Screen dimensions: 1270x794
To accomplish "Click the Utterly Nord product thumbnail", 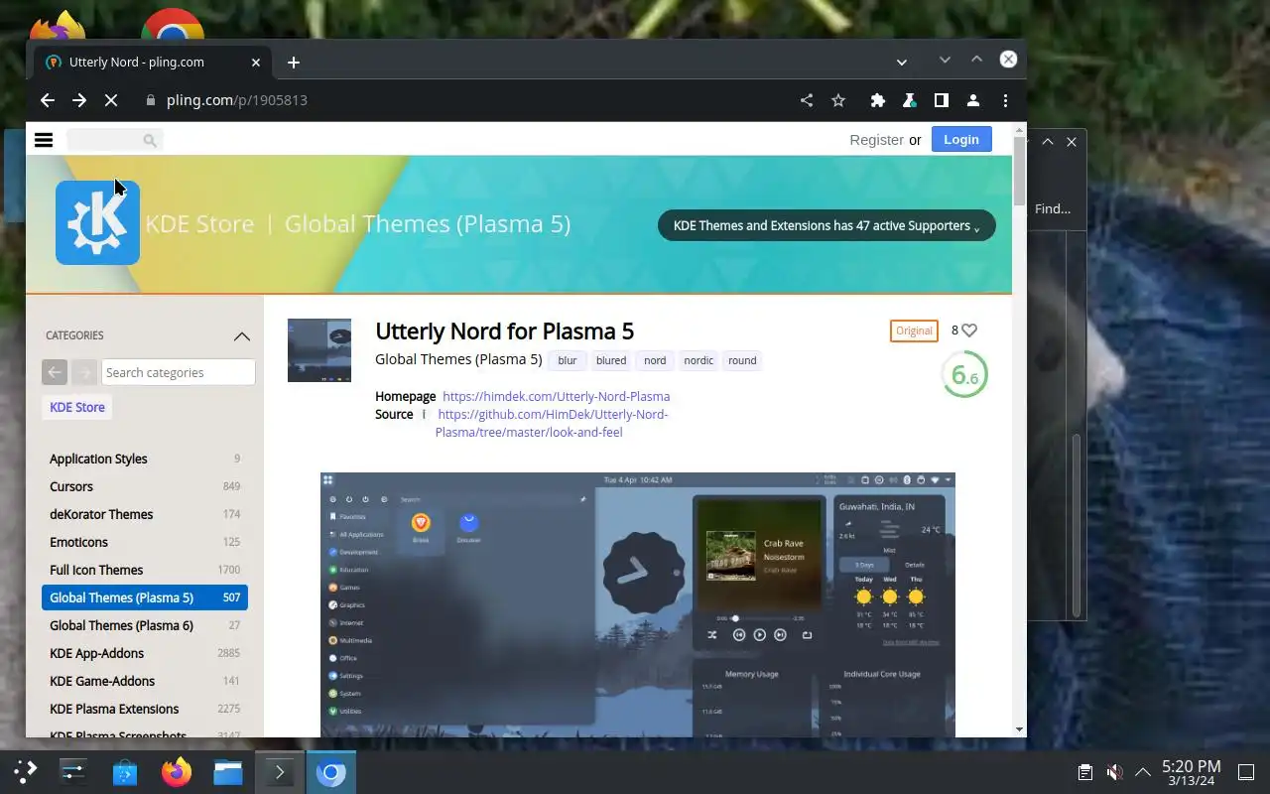I will [x=319, y=350].
